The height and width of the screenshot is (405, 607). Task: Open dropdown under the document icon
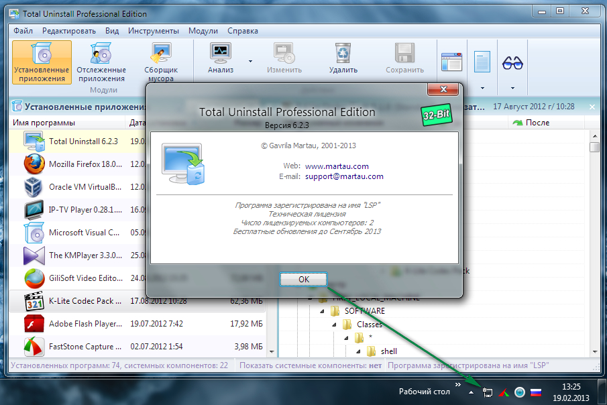click(482, 88)
